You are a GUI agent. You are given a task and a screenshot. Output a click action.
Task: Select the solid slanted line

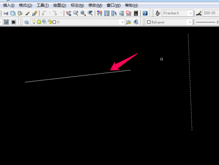point(77,76)
